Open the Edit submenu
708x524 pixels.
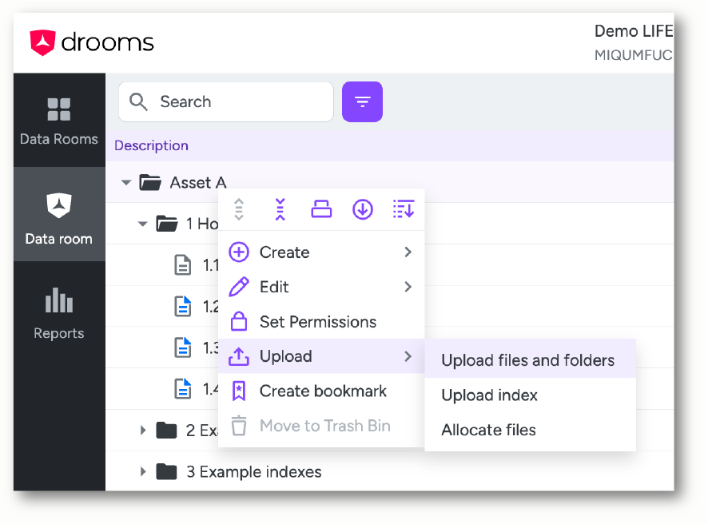(321, 287)
